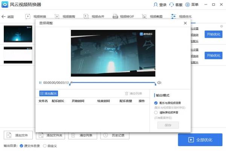Switch to the 视频转GIF tab

(x=127, y=17)
